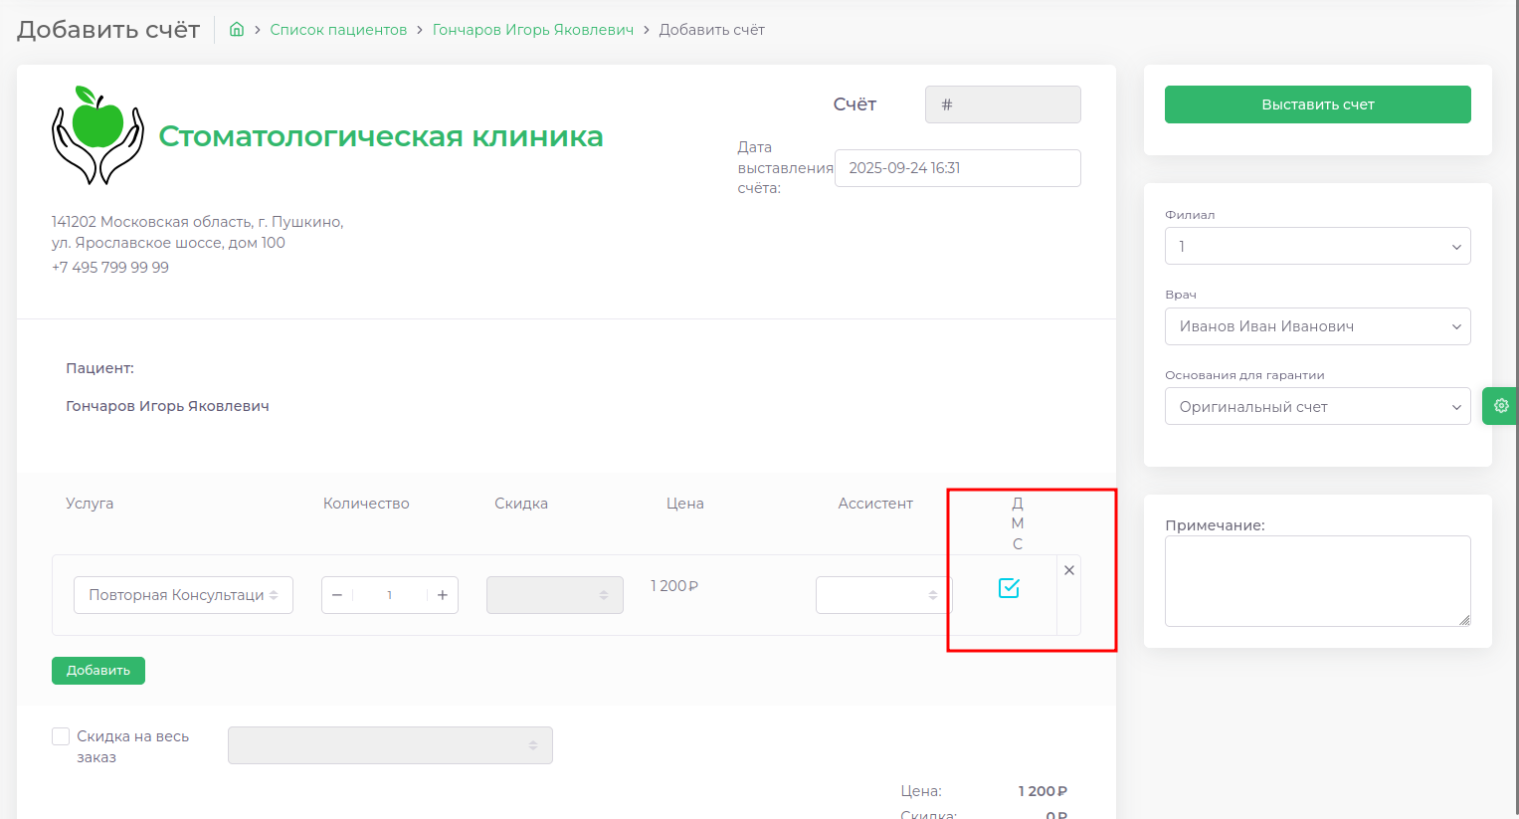This screenshot has width=1519, height=819.
Task: Decrease quantity with minus button
Action: click(337, 595)
